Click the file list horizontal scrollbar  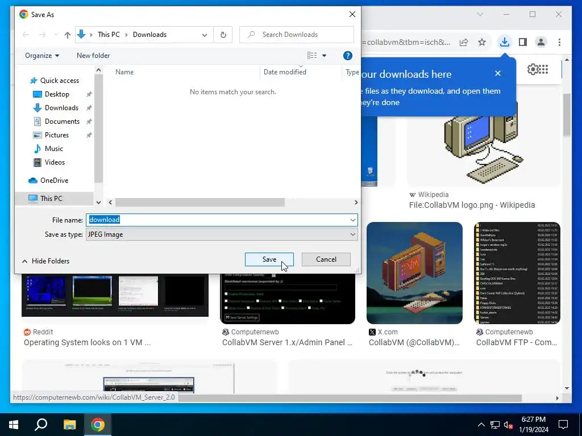point(199,203)
